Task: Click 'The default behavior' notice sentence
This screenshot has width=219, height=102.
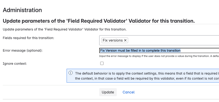Action: [147, 73]
